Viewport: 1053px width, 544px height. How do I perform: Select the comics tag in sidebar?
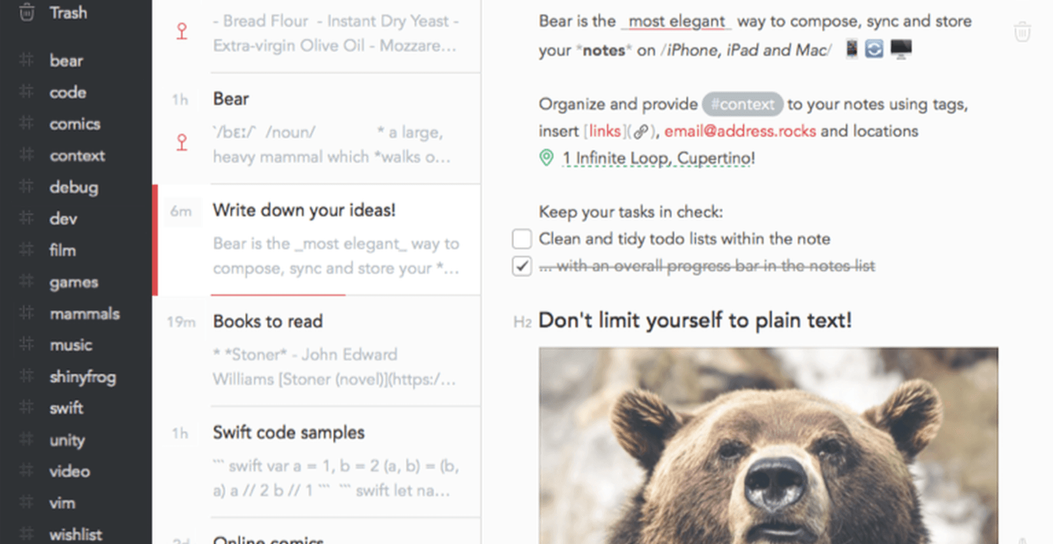pos(75,124)
